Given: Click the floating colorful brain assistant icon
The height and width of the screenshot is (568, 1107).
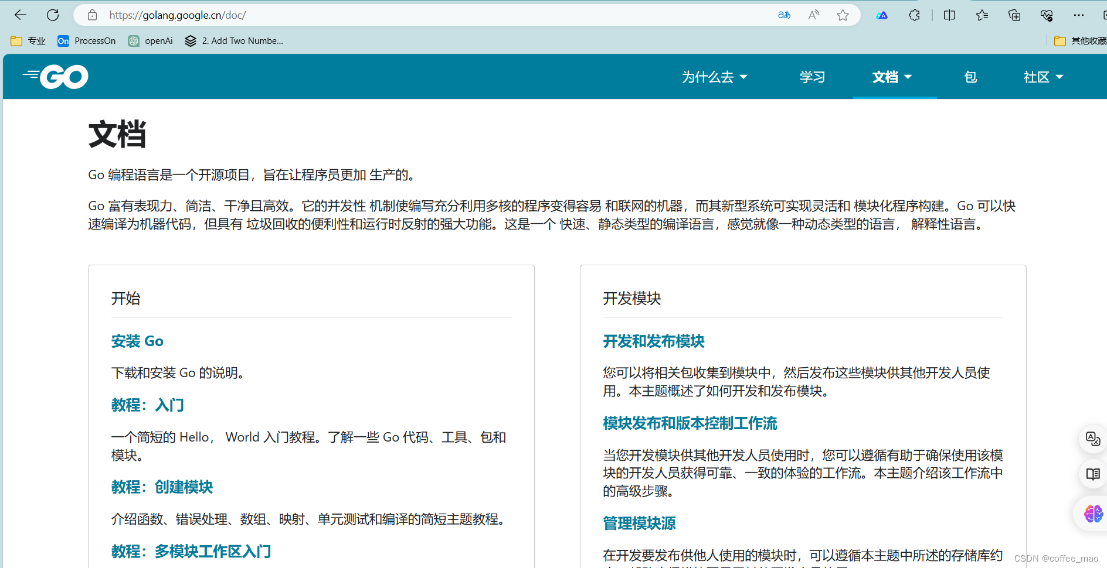Looking at the screenshot, I should [x=1093, y=514].
